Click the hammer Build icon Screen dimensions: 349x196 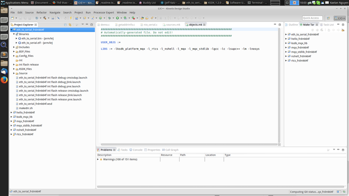point(45,18)
